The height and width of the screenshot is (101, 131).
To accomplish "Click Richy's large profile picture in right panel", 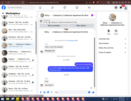I will pos(112,17).
